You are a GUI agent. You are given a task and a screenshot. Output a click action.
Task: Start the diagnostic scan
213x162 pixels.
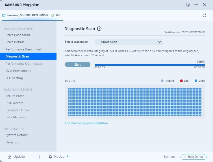tap(78, 65)
